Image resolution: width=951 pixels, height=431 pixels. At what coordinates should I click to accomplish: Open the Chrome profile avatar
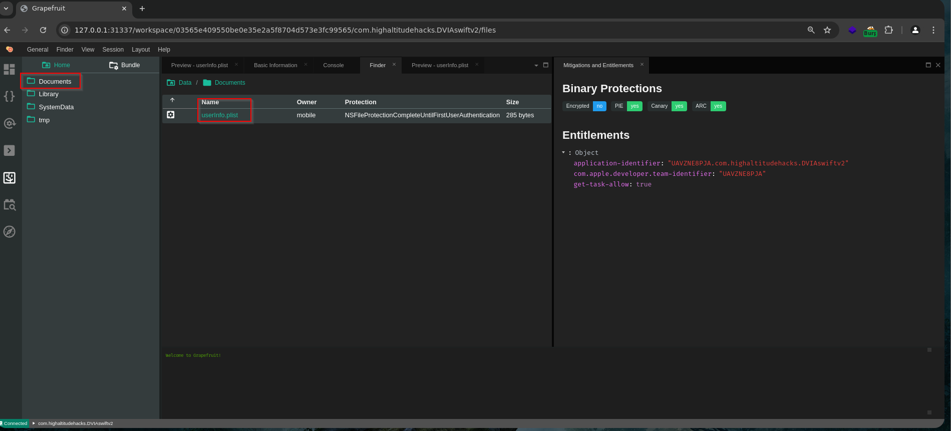(915, 30)
